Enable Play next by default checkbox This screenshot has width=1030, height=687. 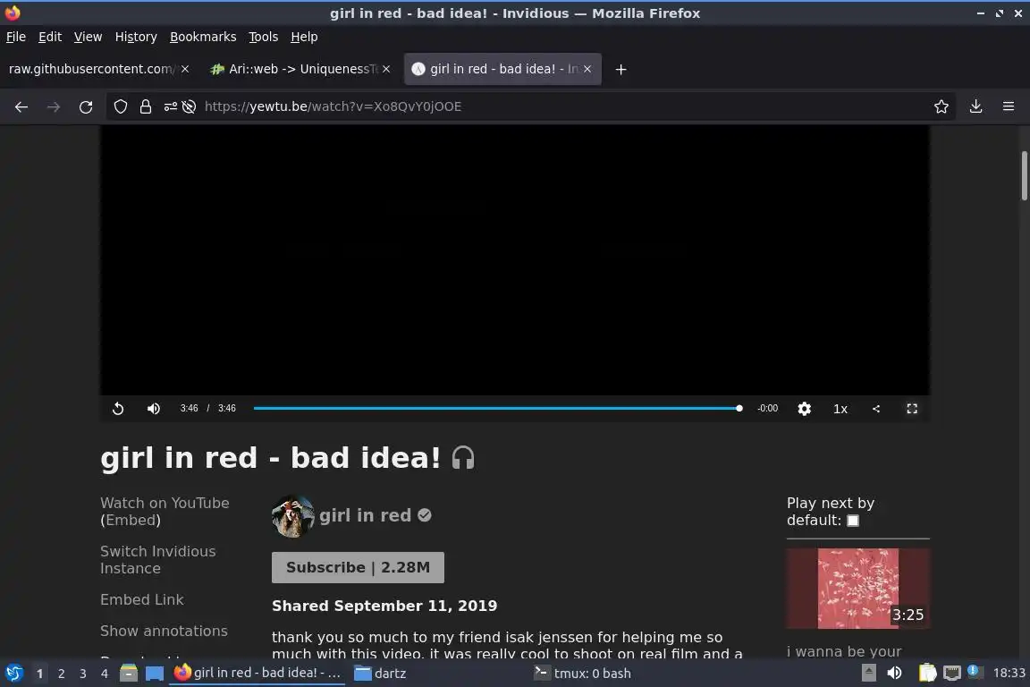pos(853,521)
